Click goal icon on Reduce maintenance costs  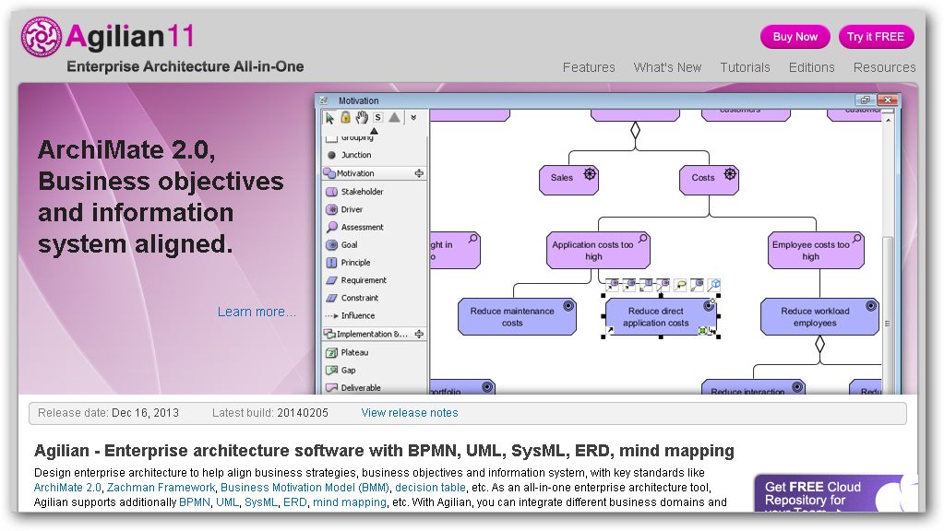click(568, 306)
